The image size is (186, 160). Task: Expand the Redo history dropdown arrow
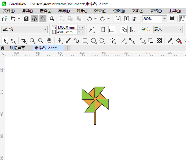(x=109, y=19)
